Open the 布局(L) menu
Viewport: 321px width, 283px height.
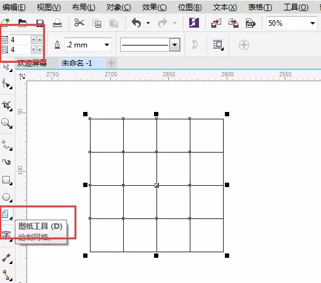pyautogui.click(x=83, y=7)
